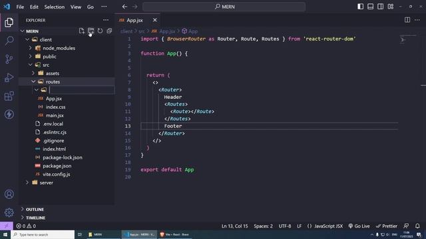Open remote window indicator in status bar

pyautogui.click(x=6, y=226)
